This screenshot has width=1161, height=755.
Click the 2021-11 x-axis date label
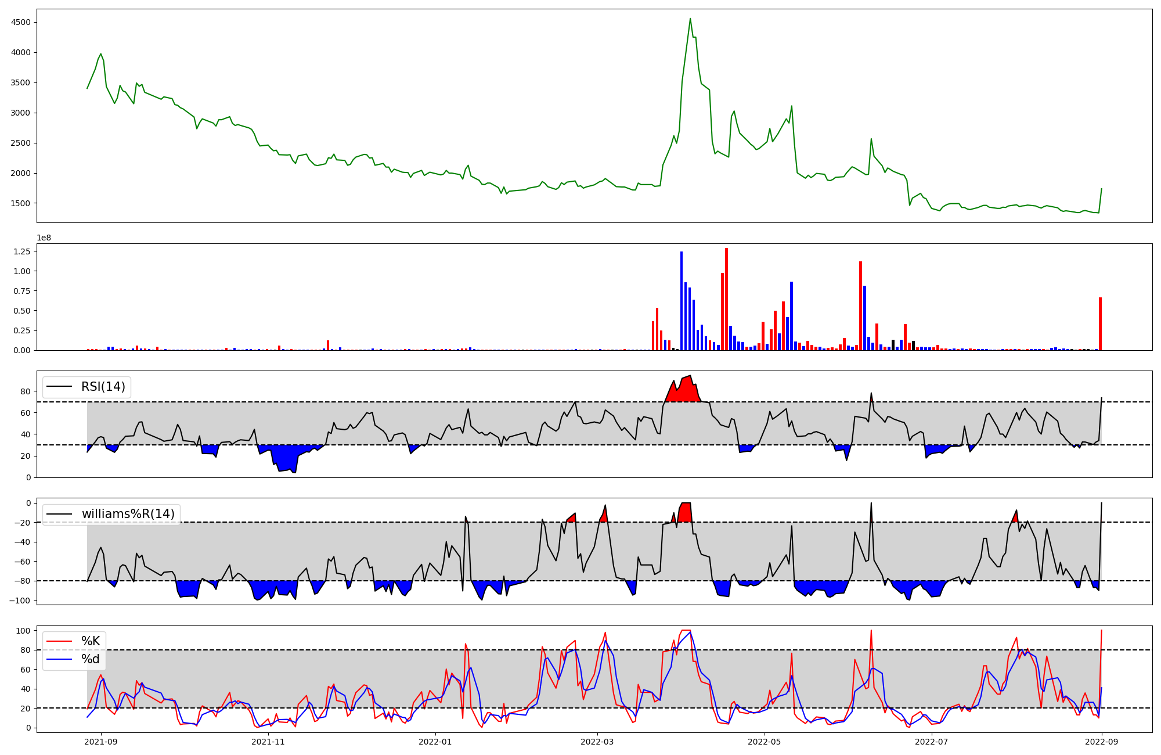268,742
